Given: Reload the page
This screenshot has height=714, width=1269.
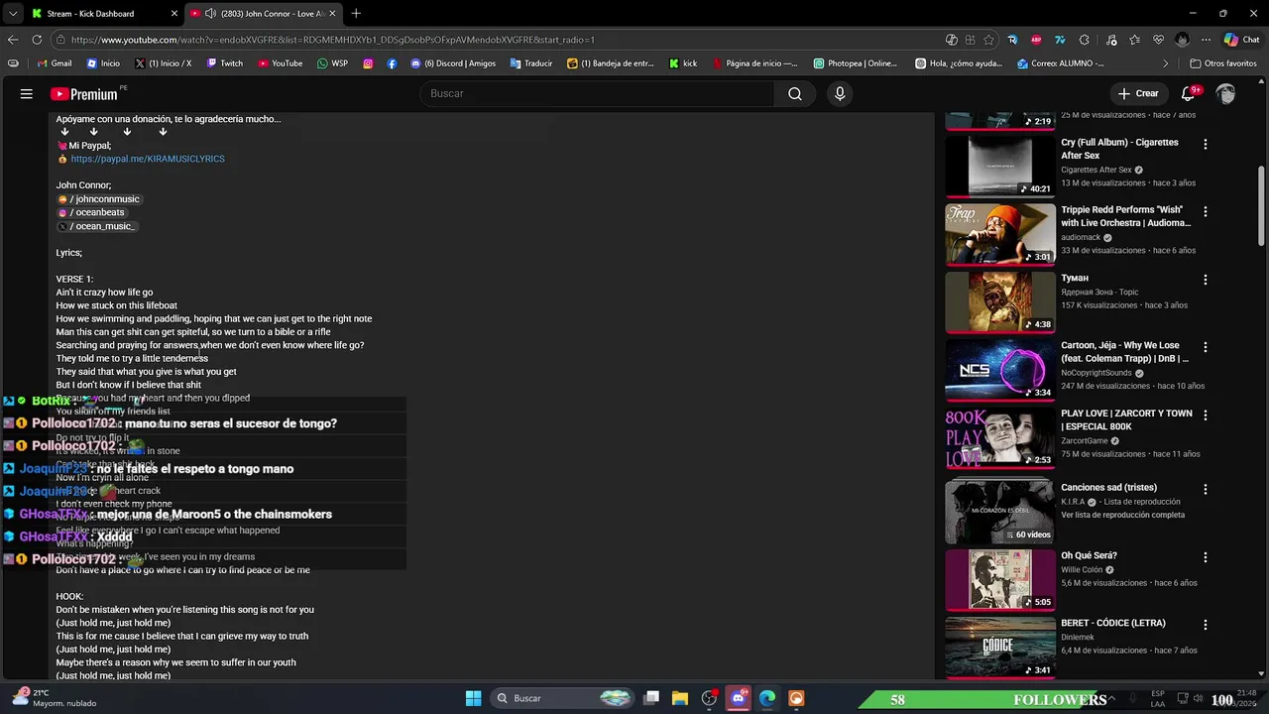Looking at the screenshot, I should pos(37,40).
